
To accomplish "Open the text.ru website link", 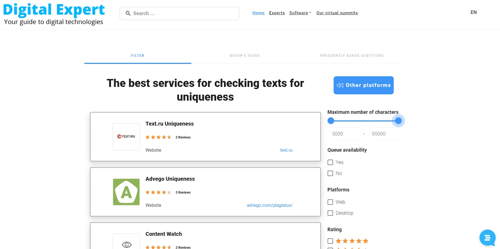I will pyautogui.click(x=286, y=150).
